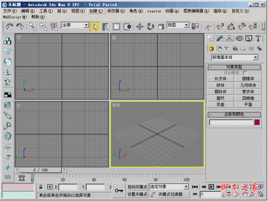Click the 平面 button
This screenshot has width=268, height=201.
(248, 105)
